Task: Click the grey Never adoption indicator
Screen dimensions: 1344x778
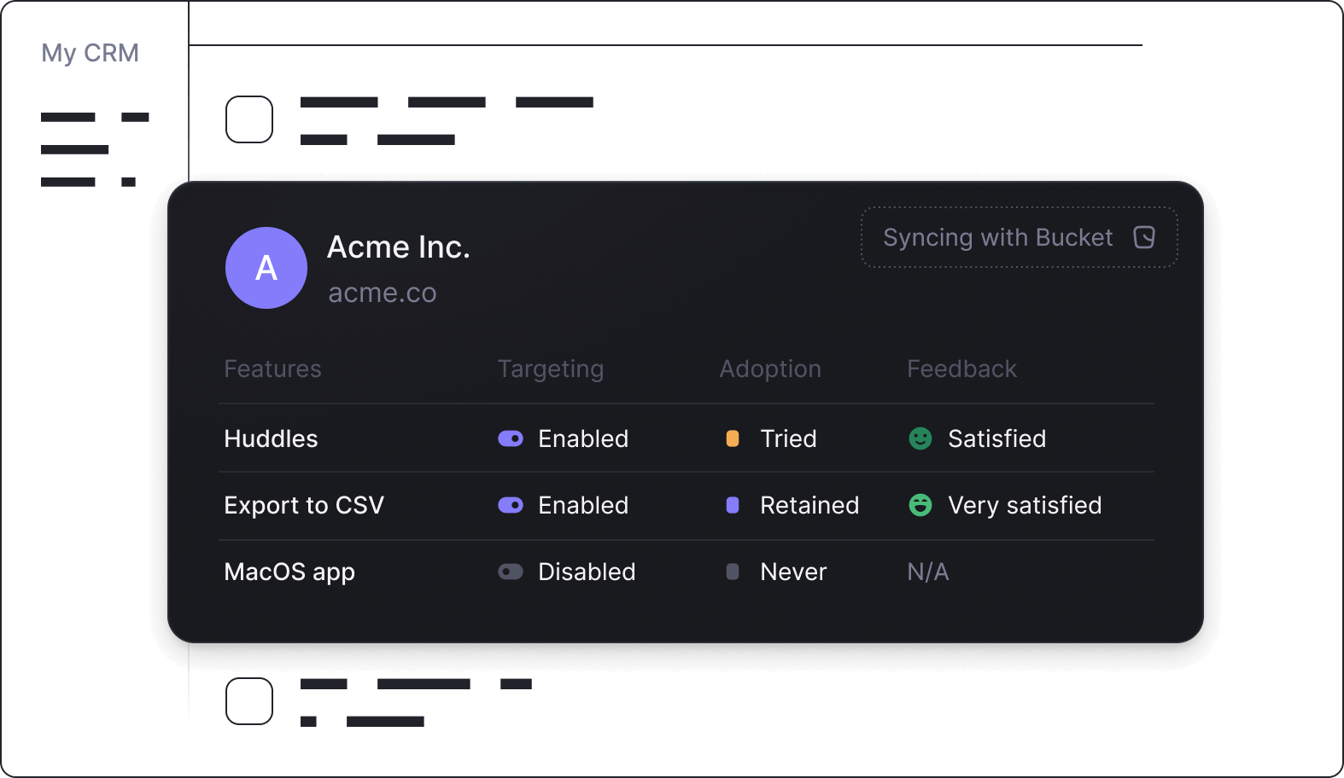Action: tap(733, 572)
